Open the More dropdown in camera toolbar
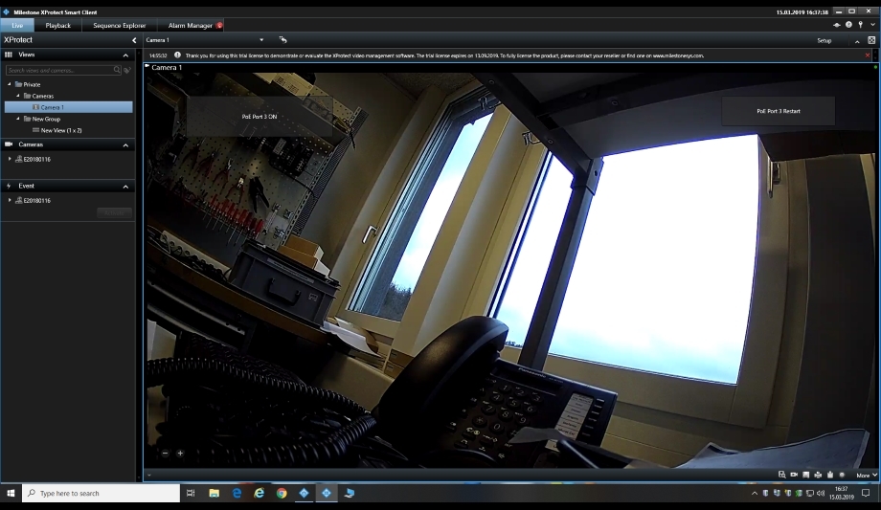 pos(866,475)
